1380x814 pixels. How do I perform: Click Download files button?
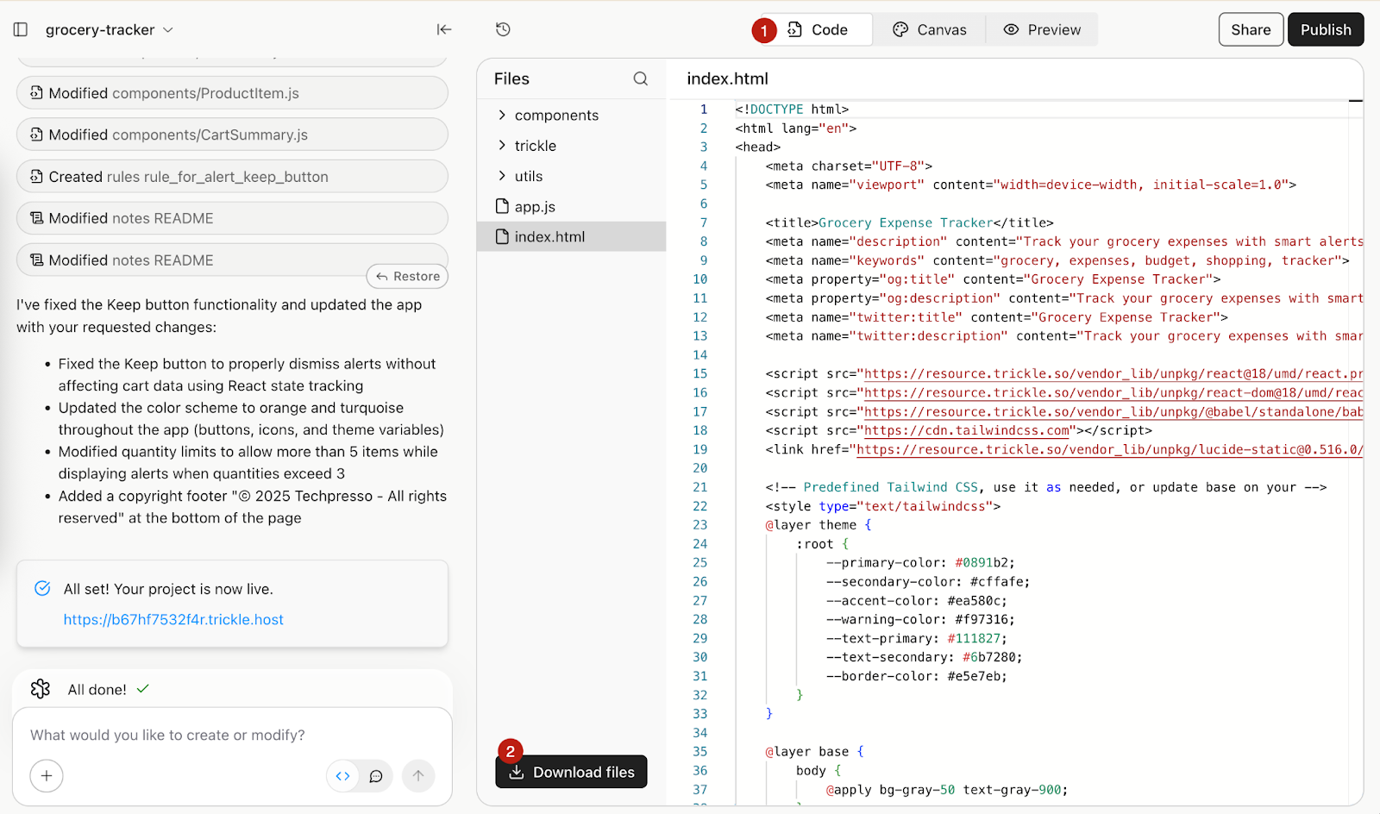coord(571,772)
